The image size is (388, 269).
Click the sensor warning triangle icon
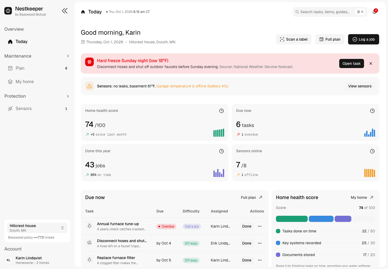point(89,86)
